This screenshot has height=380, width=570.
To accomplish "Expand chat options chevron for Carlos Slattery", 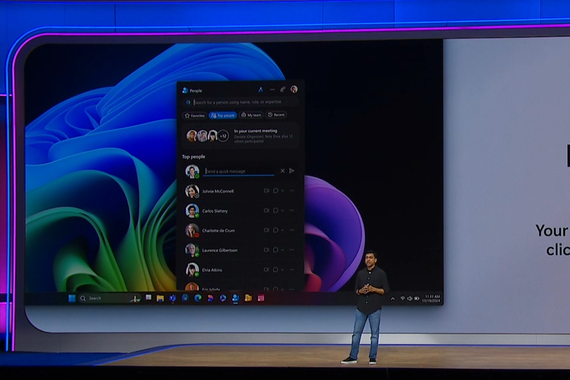I will pyautogui.click(x=282, y=211).
